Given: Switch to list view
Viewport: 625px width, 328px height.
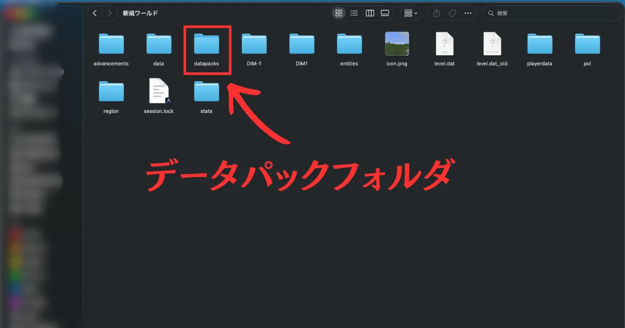Looking at the screenshot, I should tap(354, 13).
